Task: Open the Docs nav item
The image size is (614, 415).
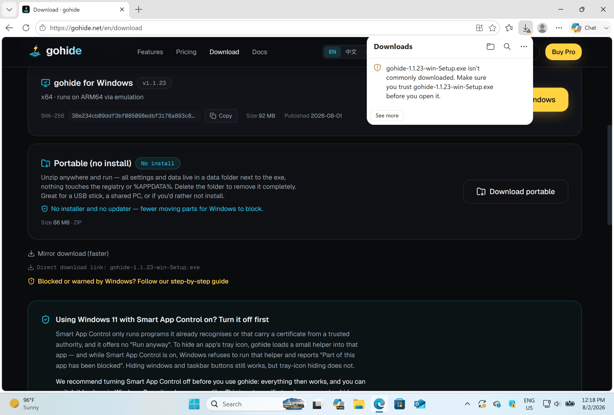Action: coord(260,52)
